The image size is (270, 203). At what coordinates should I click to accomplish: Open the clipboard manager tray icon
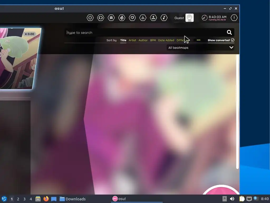(x=242, y=199)
